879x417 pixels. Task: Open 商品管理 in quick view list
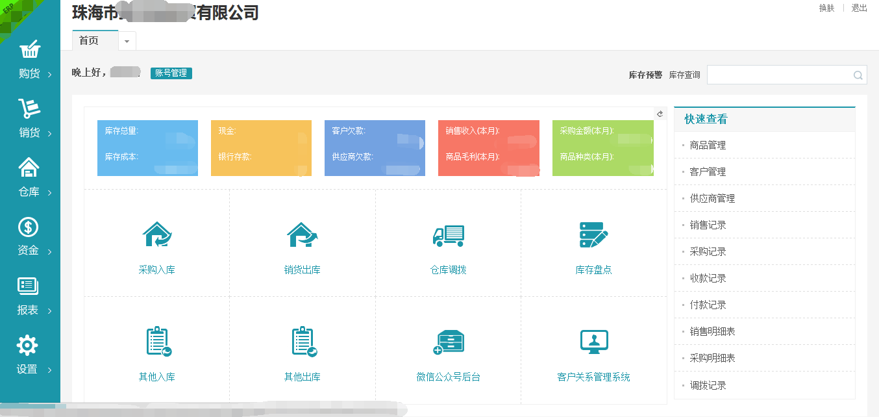708,145
